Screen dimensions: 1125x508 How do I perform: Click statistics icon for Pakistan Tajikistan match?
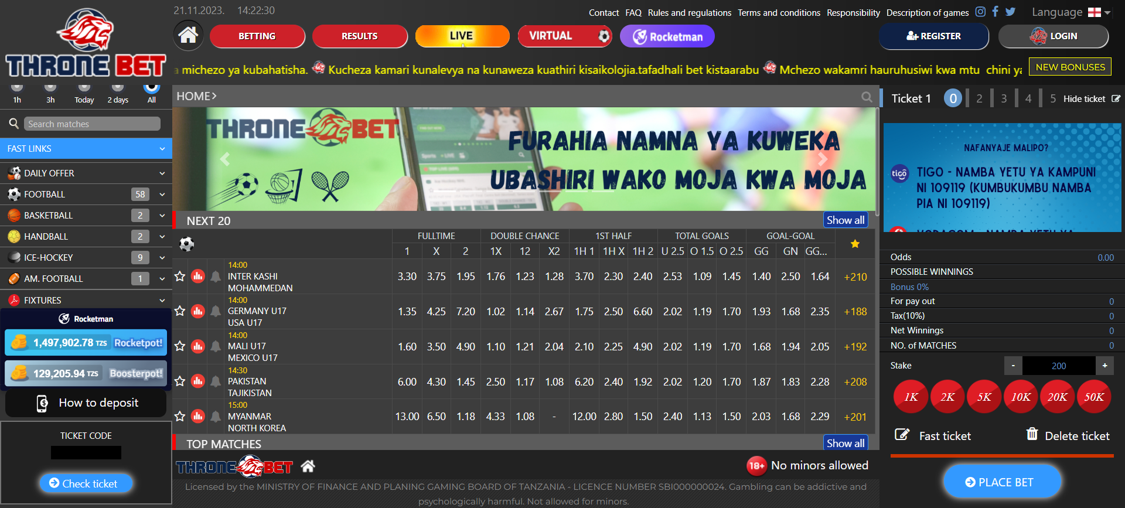(x=198, y=381)
